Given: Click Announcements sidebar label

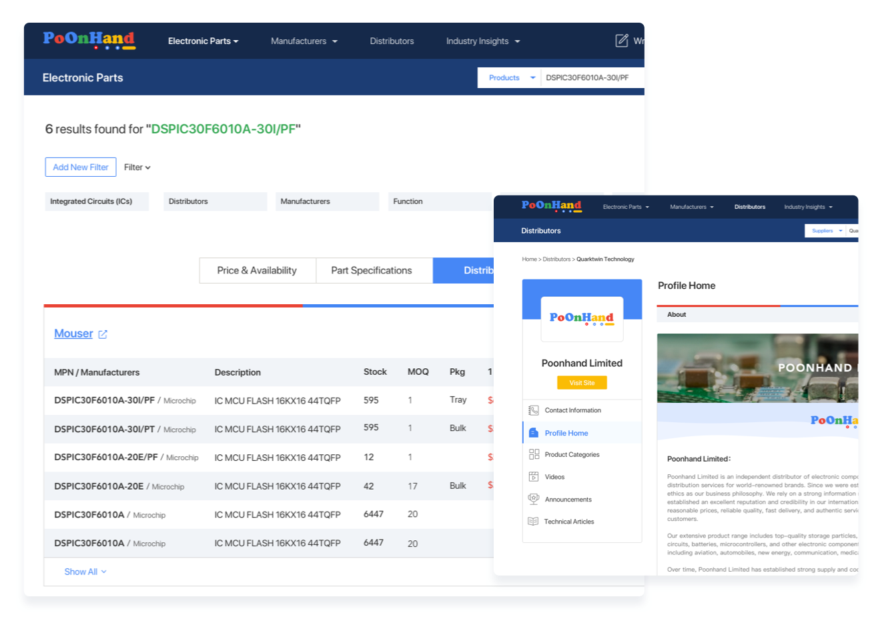Looking at the screenshot, I should pos(568,500).
